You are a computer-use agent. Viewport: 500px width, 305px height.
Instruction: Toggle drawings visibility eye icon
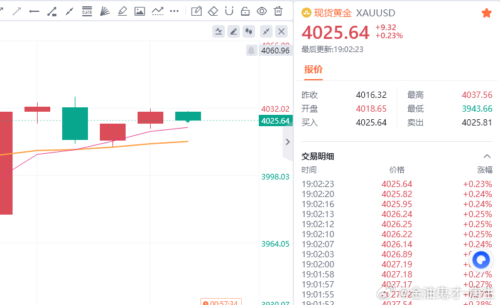point(262,11)
